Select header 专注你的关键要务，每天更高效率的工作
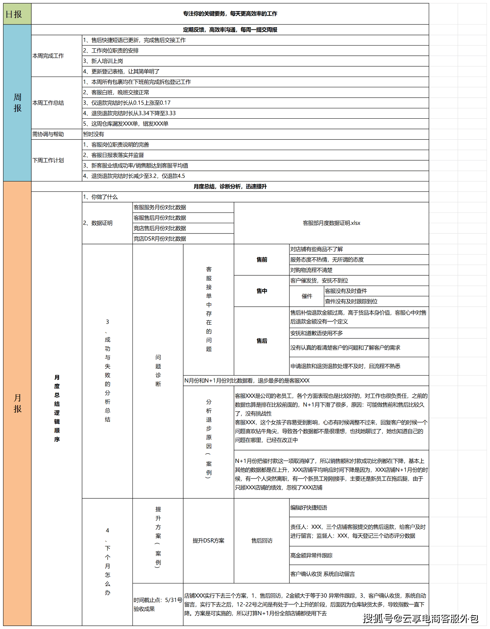The height and width of the screenshot is (629, 490). 230,14
